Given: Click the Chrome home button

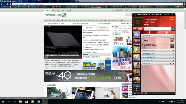Looking at the screenshot, I should point(10,4).
